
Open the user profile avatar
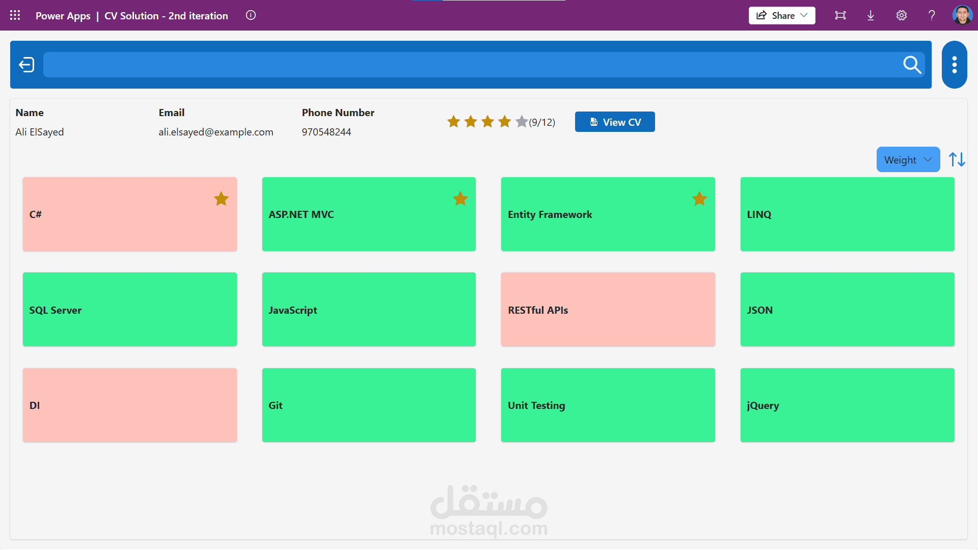point(962,15)
